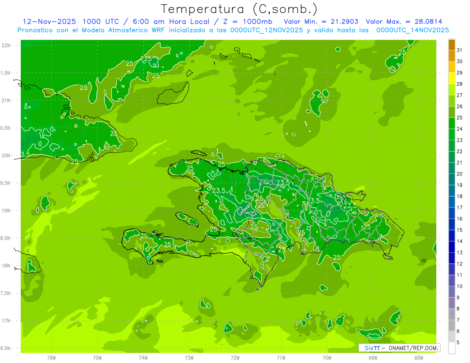Click the "26" value on the color scale

click(x=459, y=106)
